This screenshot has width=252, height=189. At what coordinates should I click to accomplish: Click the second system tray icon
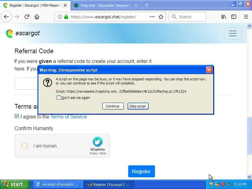[217, 184]
